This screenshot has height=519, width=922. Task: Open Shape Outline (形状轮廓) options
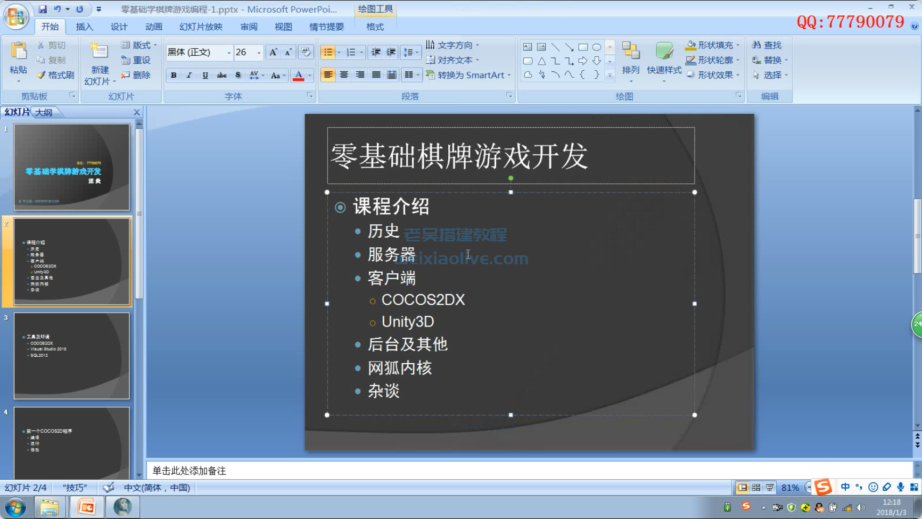tap(712, 60)
